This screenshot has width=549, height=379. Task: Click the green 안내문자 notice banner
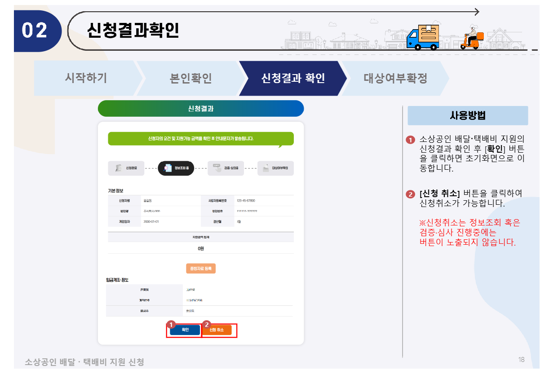point(201,139)
